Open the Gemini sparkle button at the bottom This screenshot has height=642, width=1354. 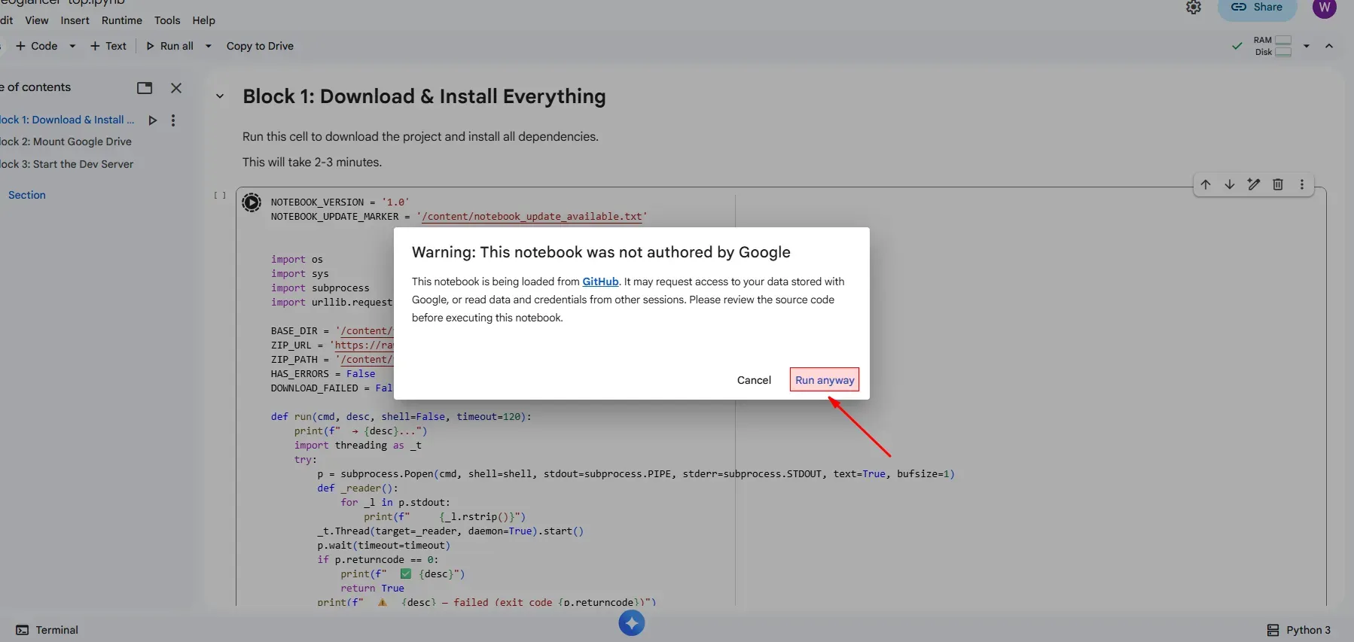pyautogui.click(x=632, y=623)
